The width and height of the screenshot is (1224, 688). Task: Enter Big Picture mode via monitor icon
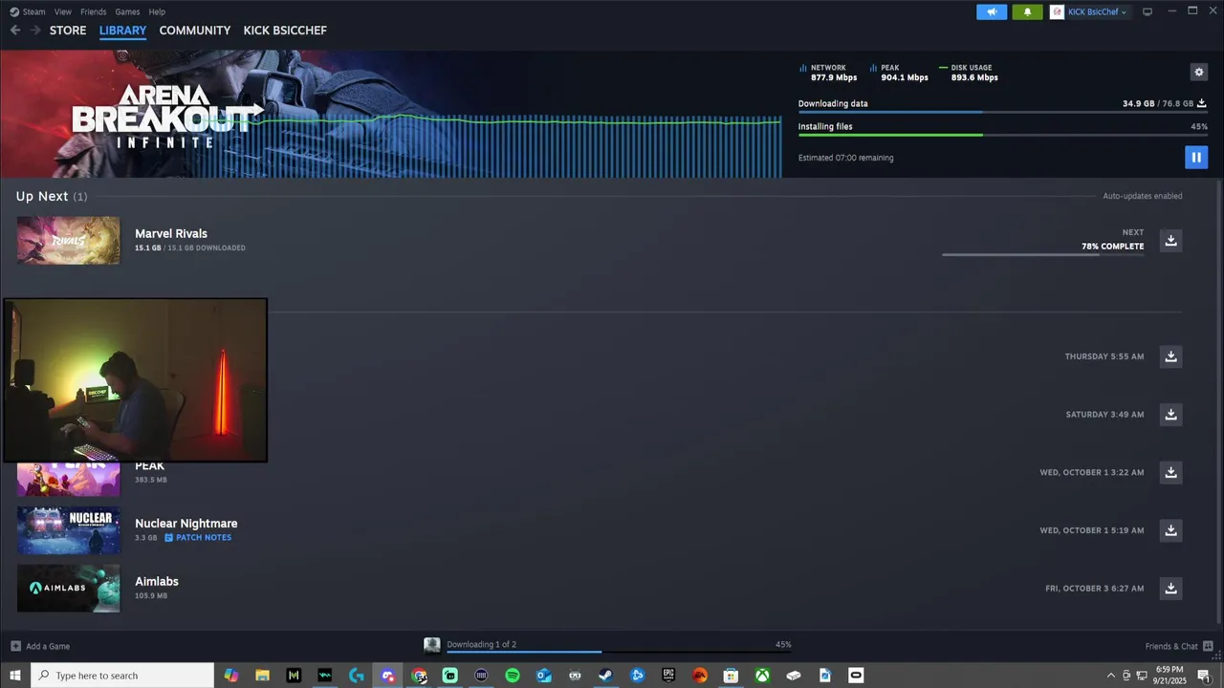click(1147, 11)
